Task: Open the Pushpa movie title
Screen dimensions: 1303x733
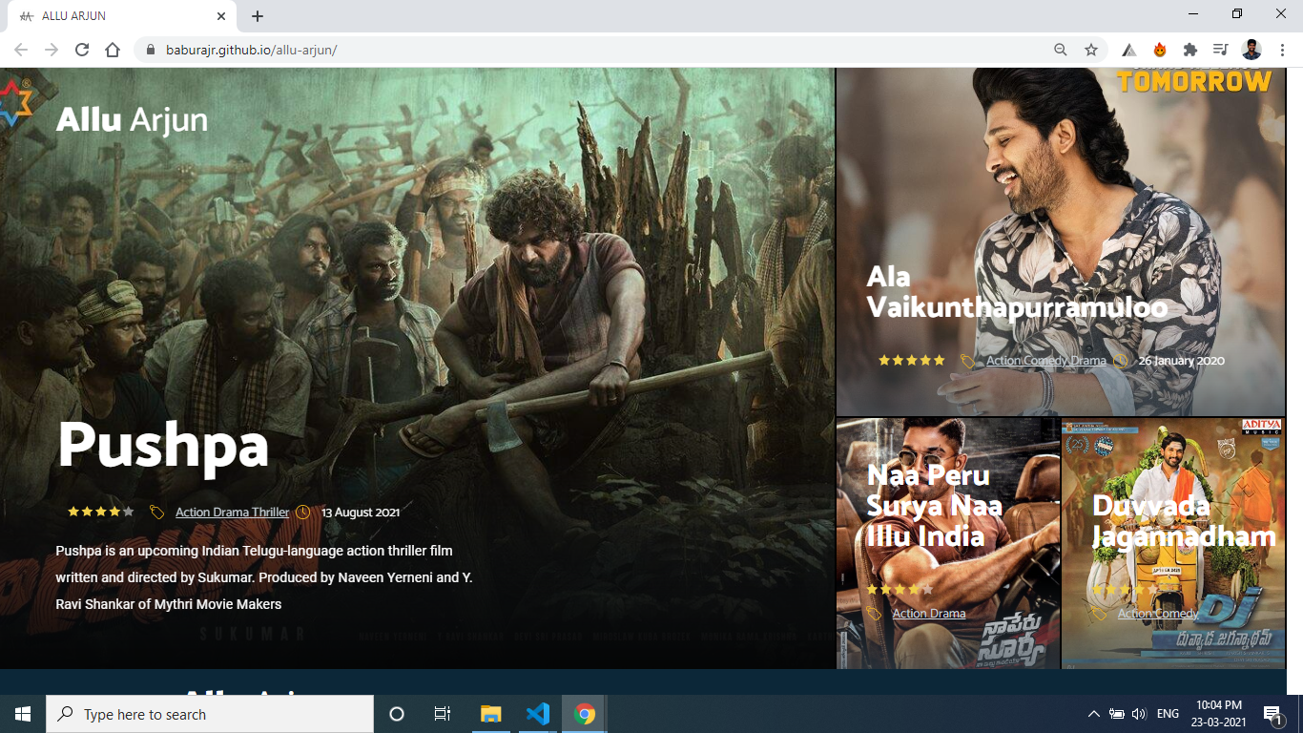Action: (x=163, y=444)
